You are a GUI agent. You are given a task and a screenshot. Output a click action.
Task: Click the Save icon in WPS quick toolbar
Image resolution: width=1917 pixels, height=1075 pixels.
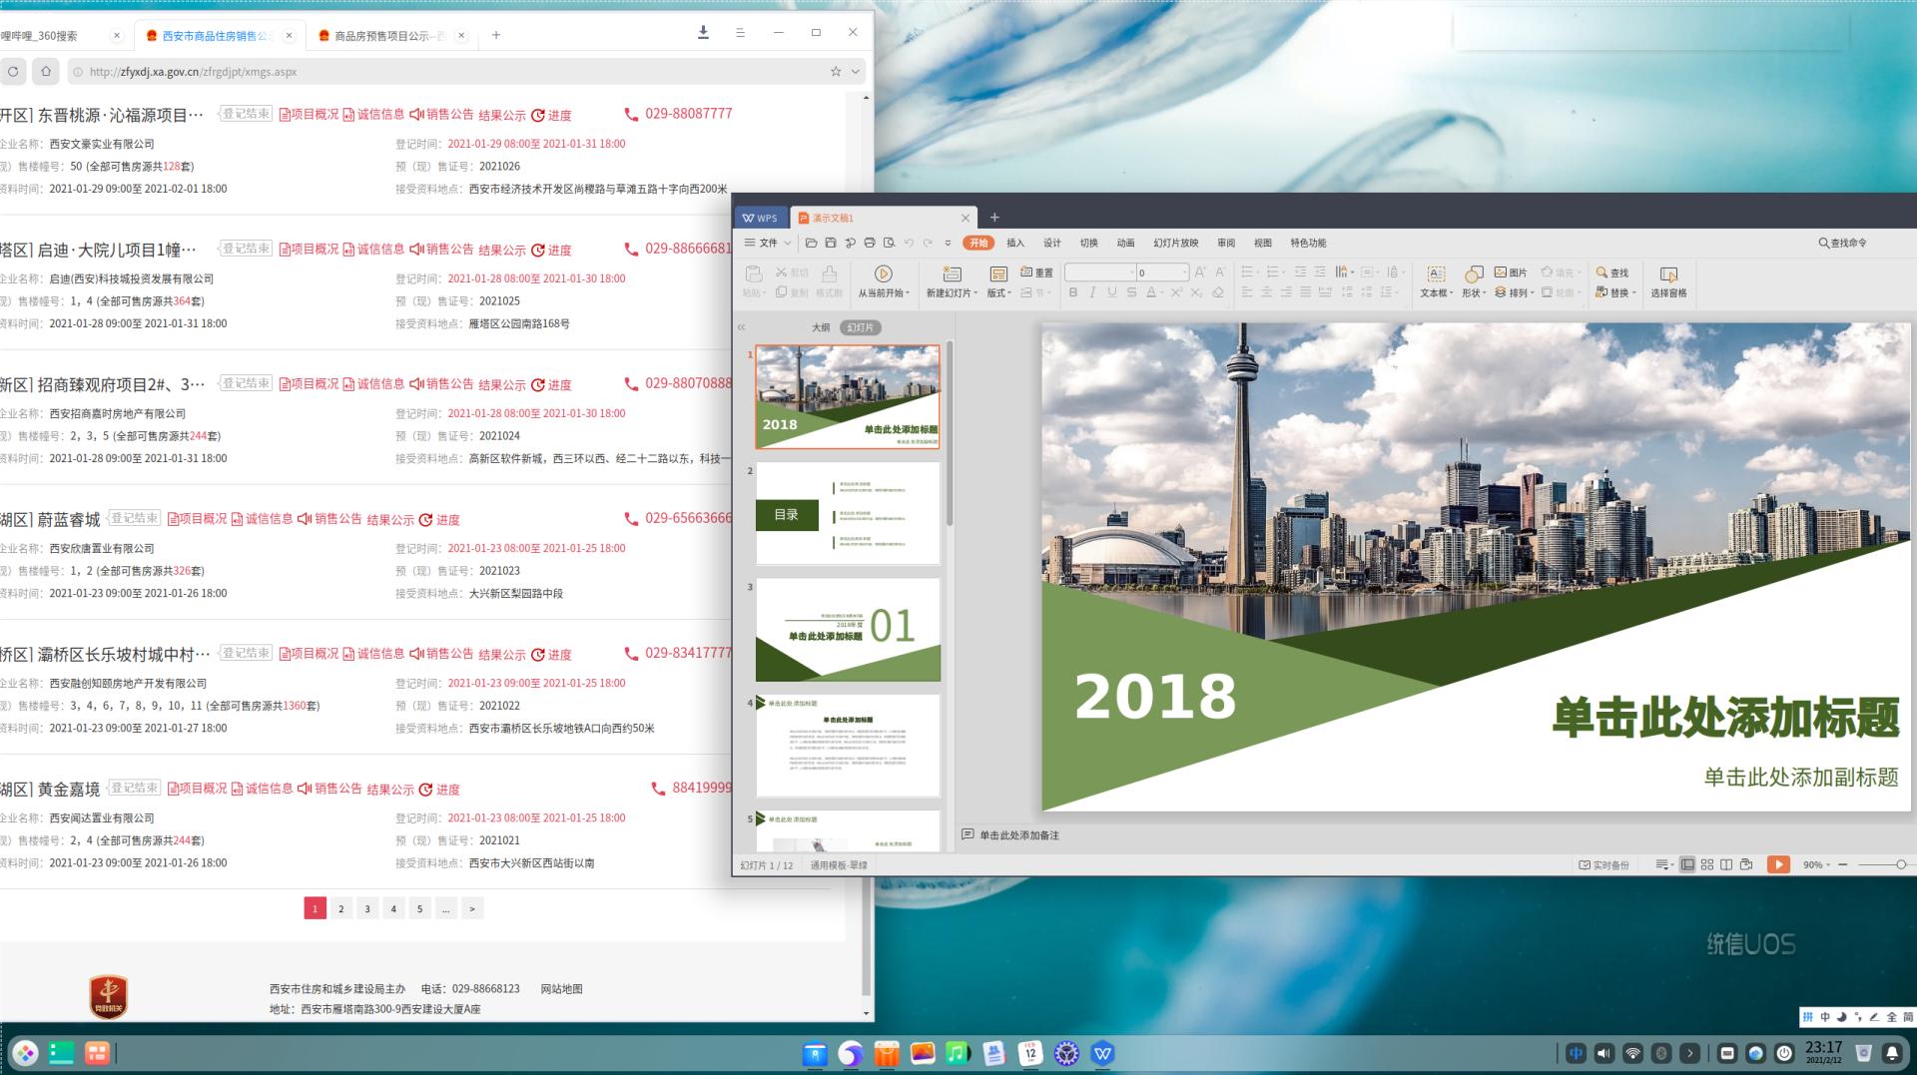pyautogui.click(x=830, y=243)
